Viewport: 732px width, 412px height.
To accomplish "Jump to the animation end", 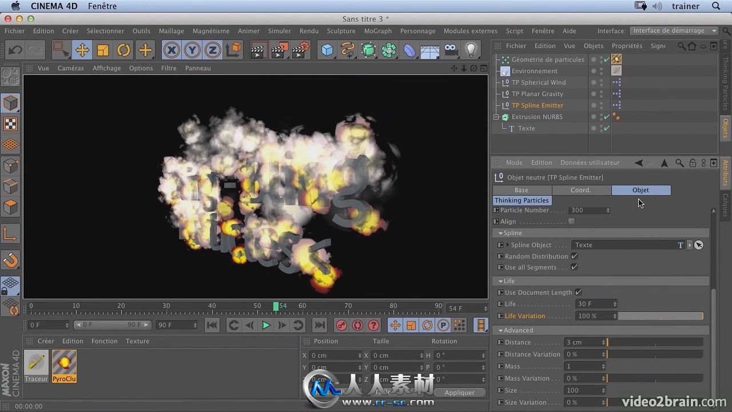I will [320, 325].
